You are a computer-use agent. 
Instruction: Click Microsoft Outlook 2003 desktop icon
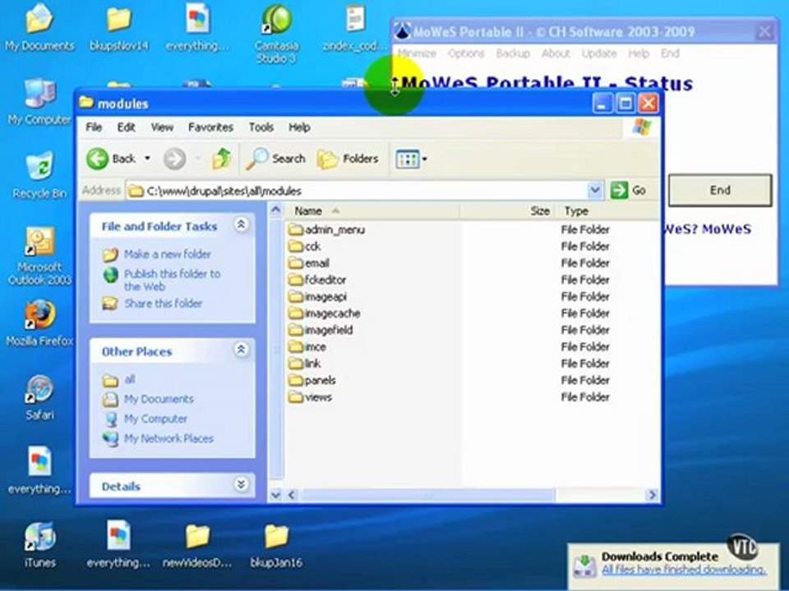pos(39,256)
